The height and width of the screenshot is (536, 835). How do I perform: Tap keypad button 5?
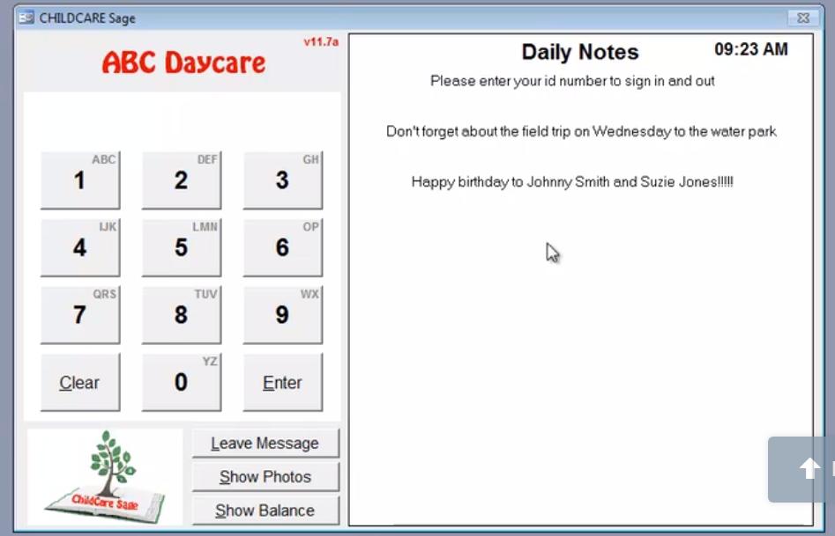(x=182, y=247)
